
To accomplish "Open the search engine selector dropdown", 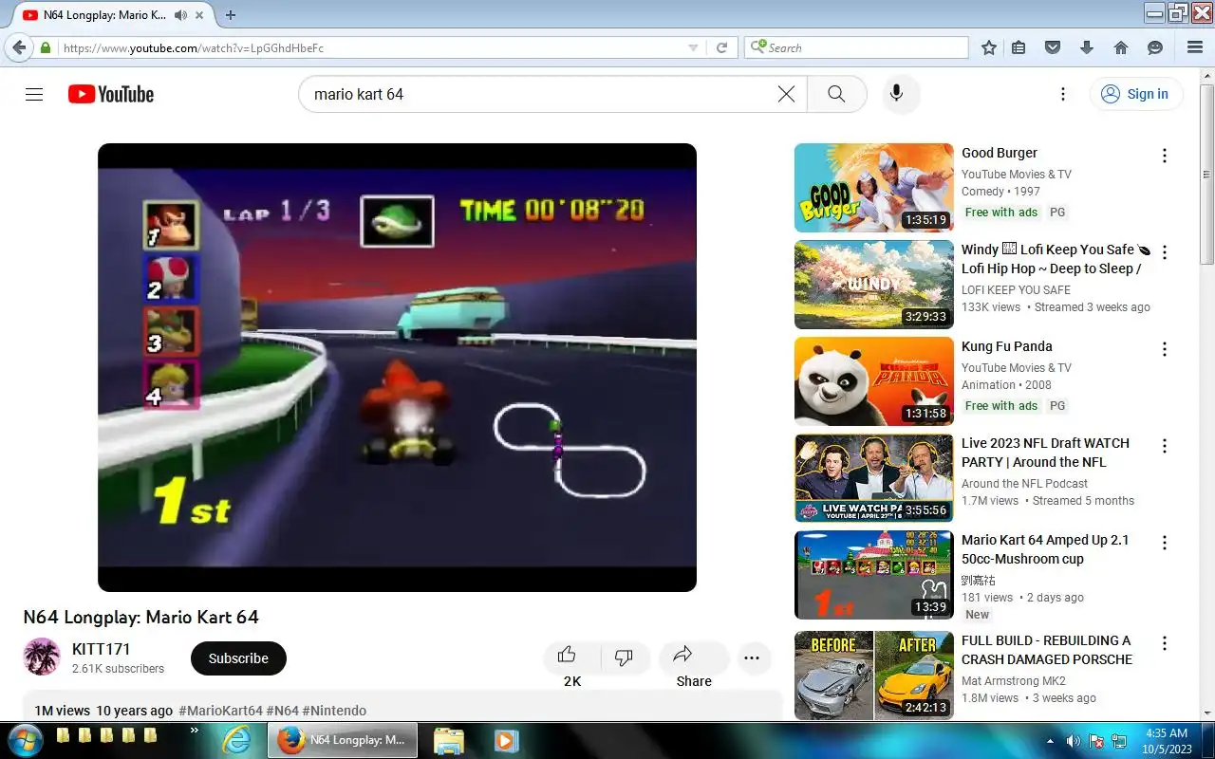I will tap(757, 47).
